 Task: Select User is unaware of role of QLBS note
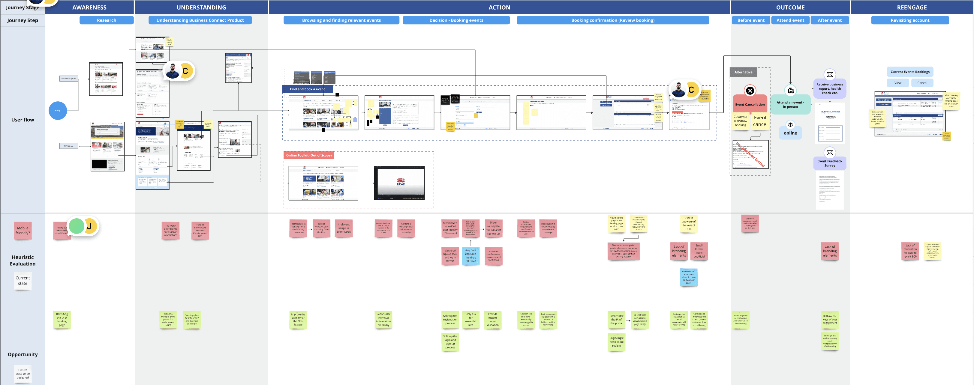click(689, 223)
